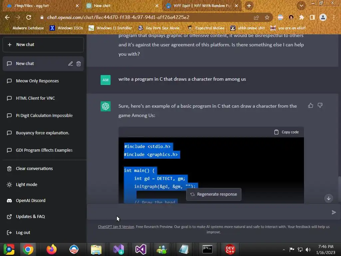Open Firefox from the taskbar

[x=52, y=249]
